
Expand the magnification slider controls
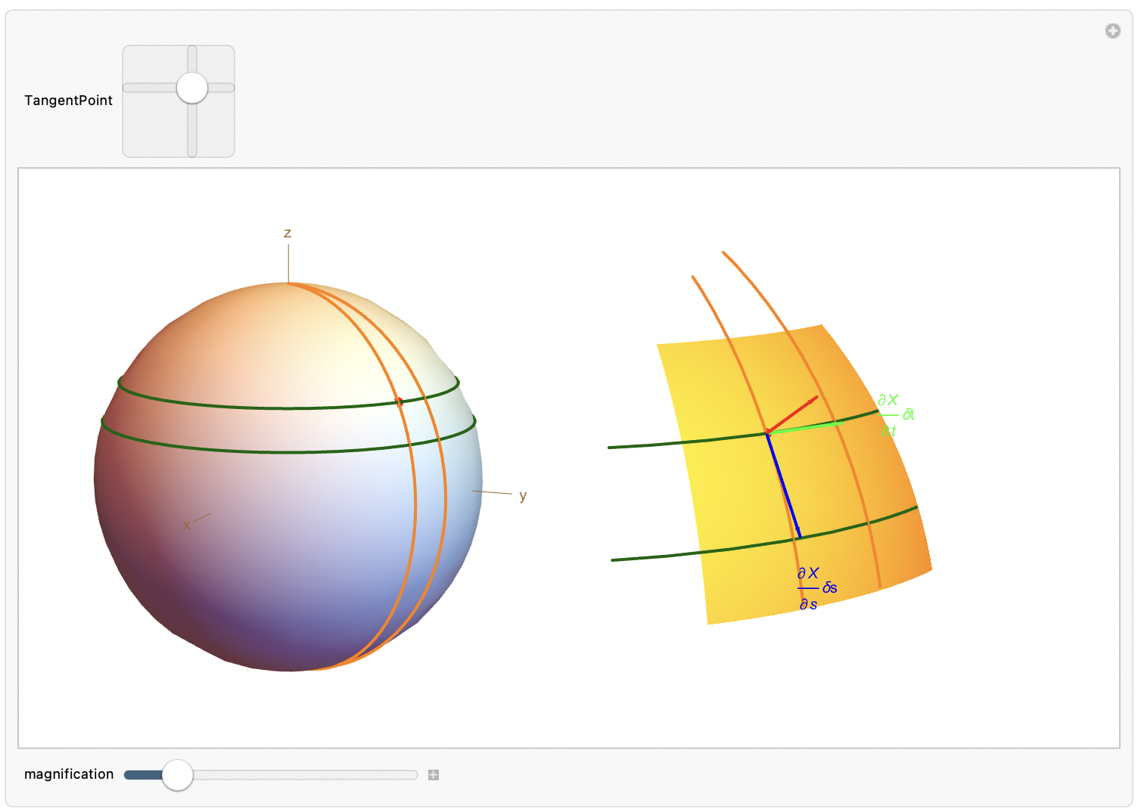[x=434, y=775]
